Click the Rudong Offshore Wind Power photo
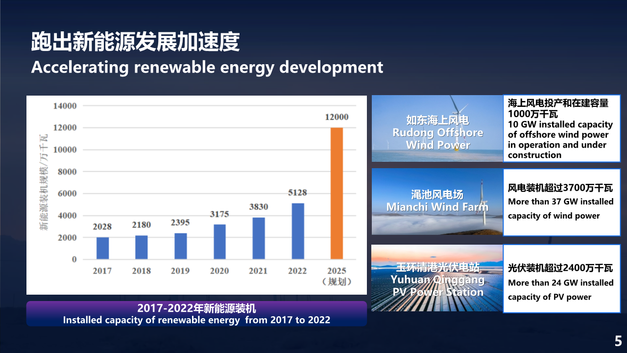 pyautogui.click(x=437, y=128)
